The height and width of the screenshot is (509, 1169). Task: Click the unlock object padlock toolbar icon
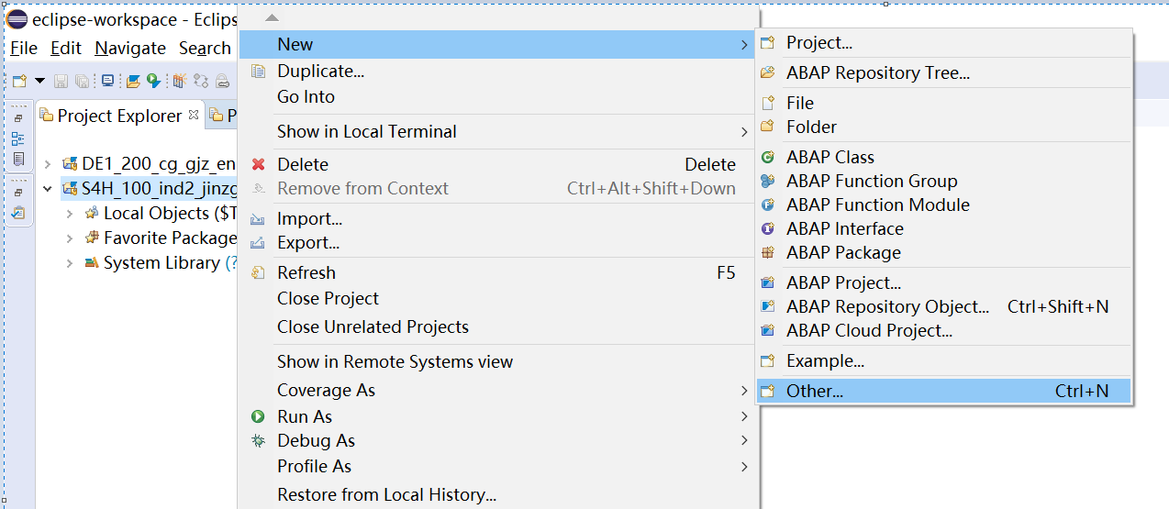(x=221, y=81)
